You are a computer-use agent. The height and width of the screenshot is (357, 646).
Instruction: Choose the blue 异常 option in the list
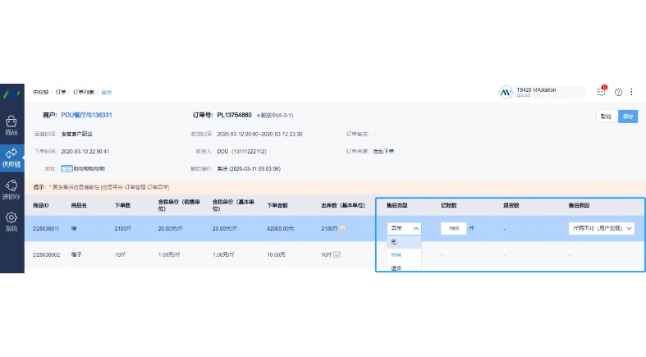pos(404,255)
